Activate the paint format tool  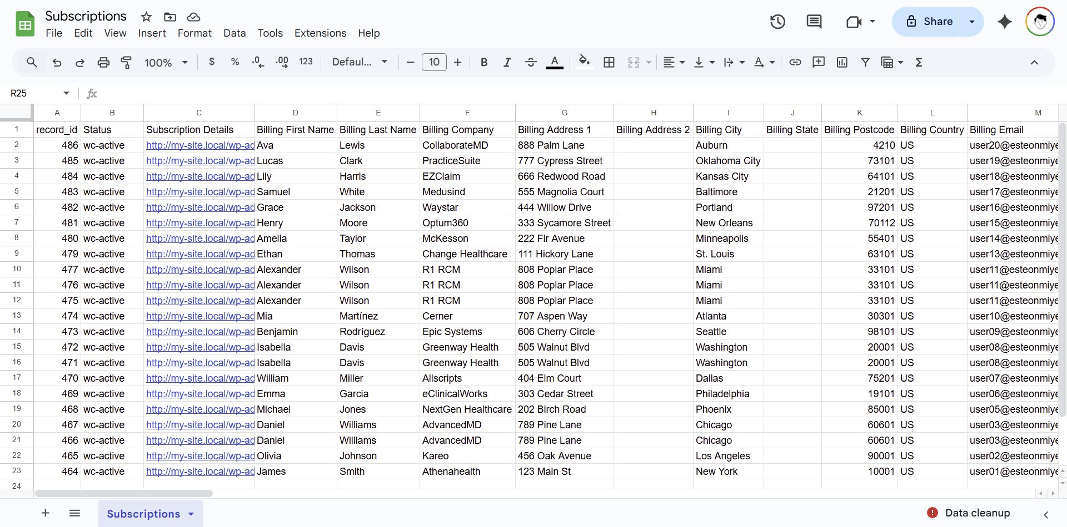(126, 62)
